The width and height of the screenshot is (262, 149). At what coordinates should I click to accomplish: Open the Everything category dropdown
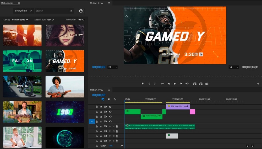pyautogui.click(x=23, y=11)
